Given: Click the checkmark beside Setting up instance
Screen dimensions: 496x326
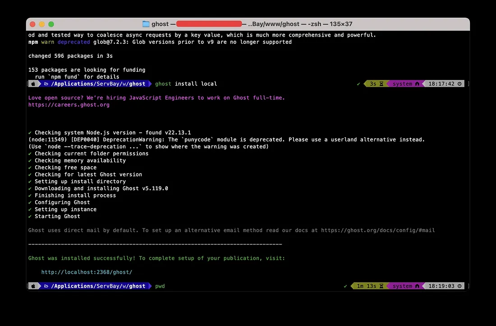Looking at the screenshot, I should point(30,210).
